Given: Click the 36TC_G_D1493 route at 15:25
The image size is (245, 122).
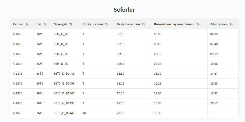Looking at the screenshot, I should pos(64,84).
